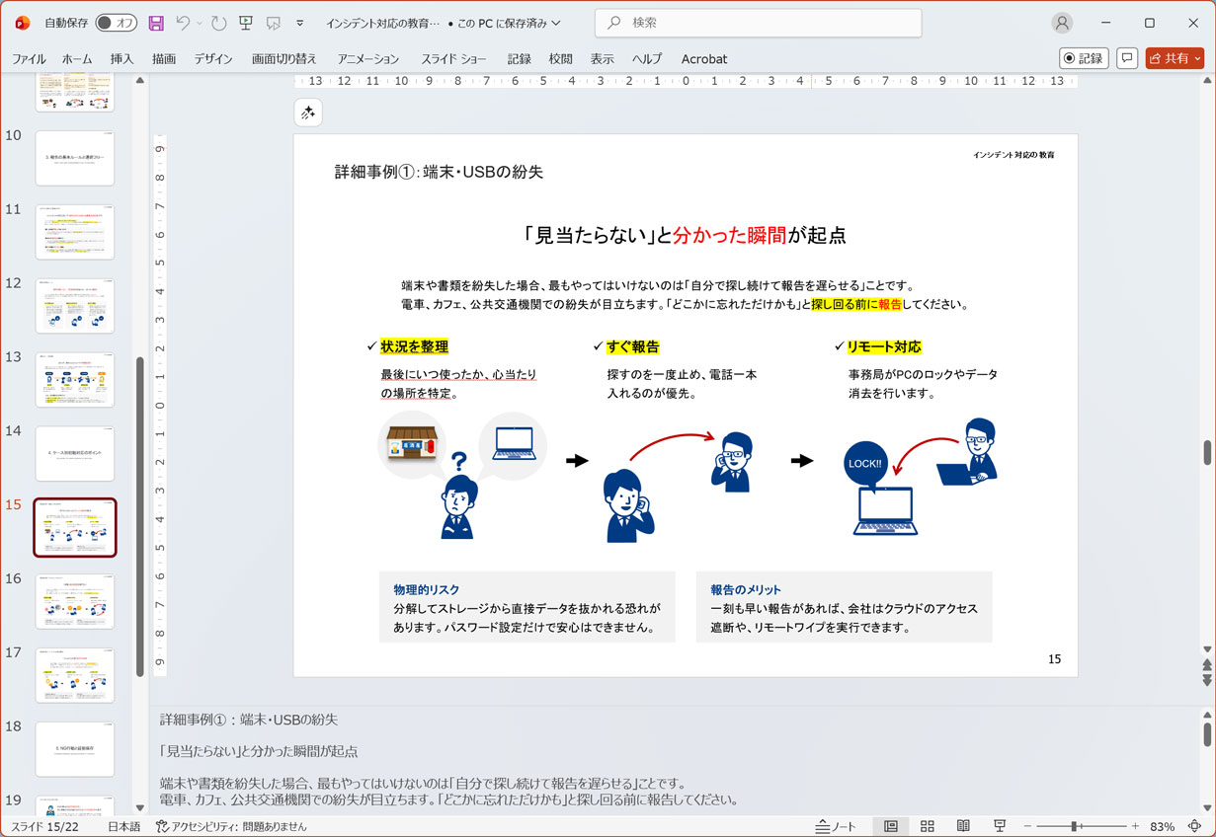Click the comments icon near 共有

click(1127, 58)
